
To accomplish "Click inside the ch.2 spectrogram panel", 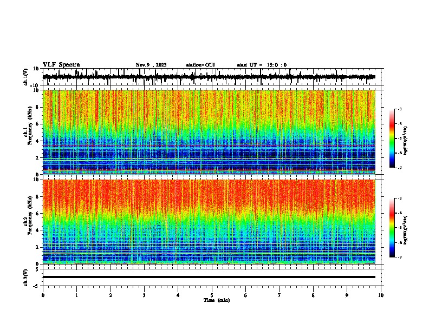I will (209, 222).
